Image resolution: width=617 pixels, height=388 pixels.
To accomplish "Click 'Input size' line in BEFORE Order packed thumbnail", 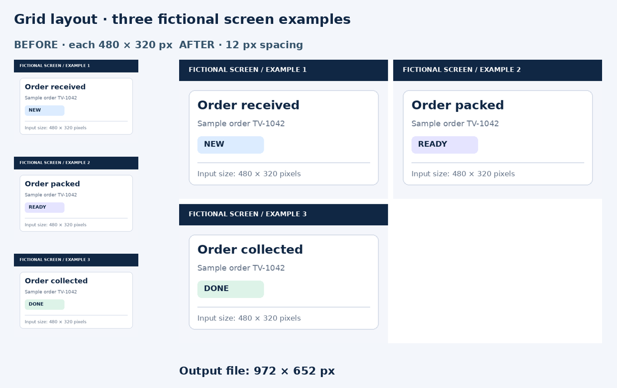I will coord(56,225).
